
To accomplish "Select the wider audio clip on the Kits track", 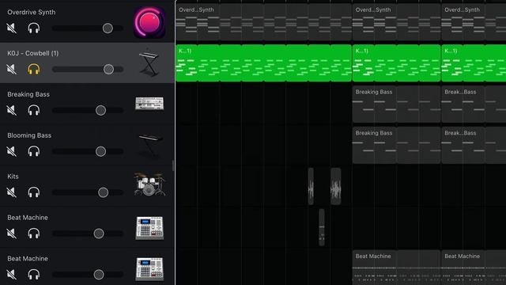I will [335, 186].
